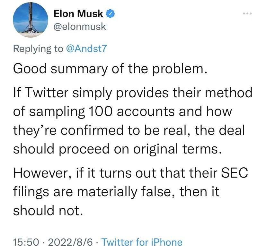
Task: Click the 2022/8/6 date
Action: pyautogui.click(x=70, y=242)
